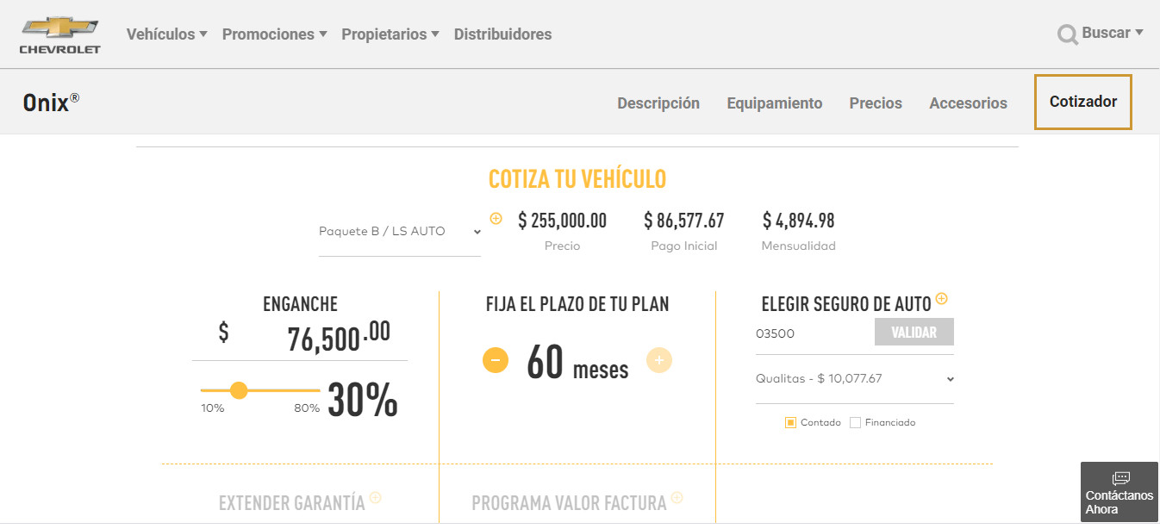Image resolution: width=1160 pixels, height=529 pixels.
Task: Click the plus button to increase months
Action: coord(658,360)
